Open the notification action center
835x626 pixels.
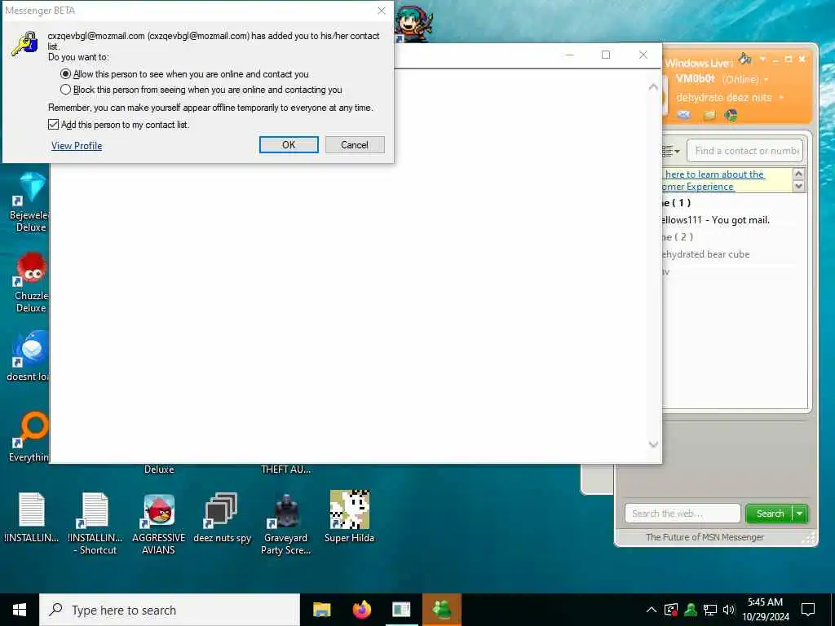tap(808, 610)
